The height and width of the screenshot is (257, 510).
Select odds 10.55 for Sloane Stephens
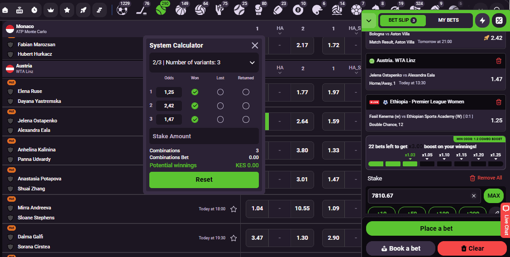(302, 209)
